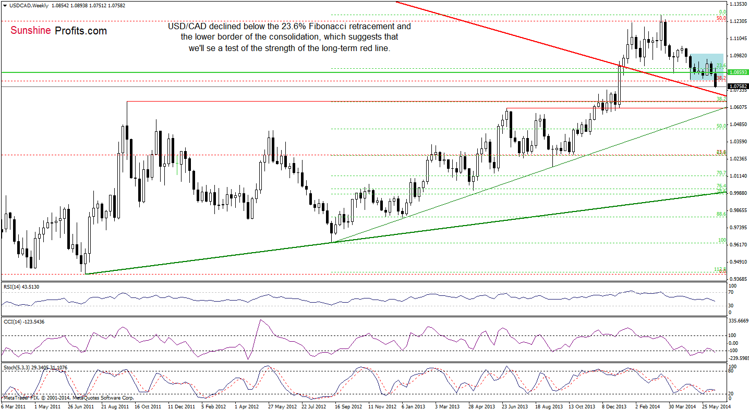Click the 0.97395 price axis value
Image resolution: width=749 pixels, height=411 pixels.
tap(738, 228)
